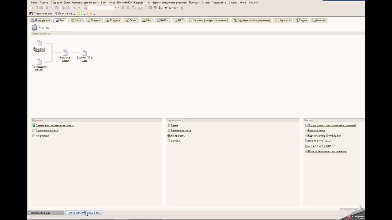Click the window list toolbar icon
Viewport: 392px width, 220px height.
pyautogui.click(x=134, y=8)
